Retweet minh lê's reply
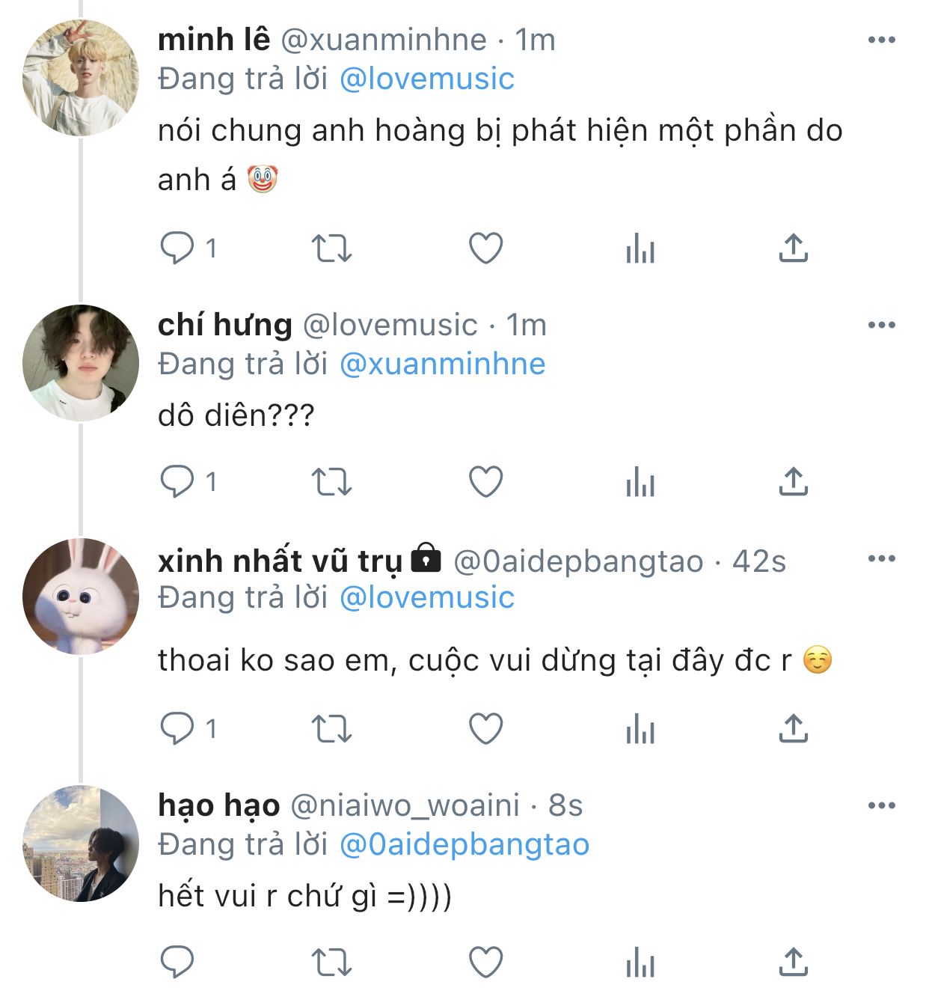Image resolution: width=929 pixels, height=988 pixels. point(331,248)
